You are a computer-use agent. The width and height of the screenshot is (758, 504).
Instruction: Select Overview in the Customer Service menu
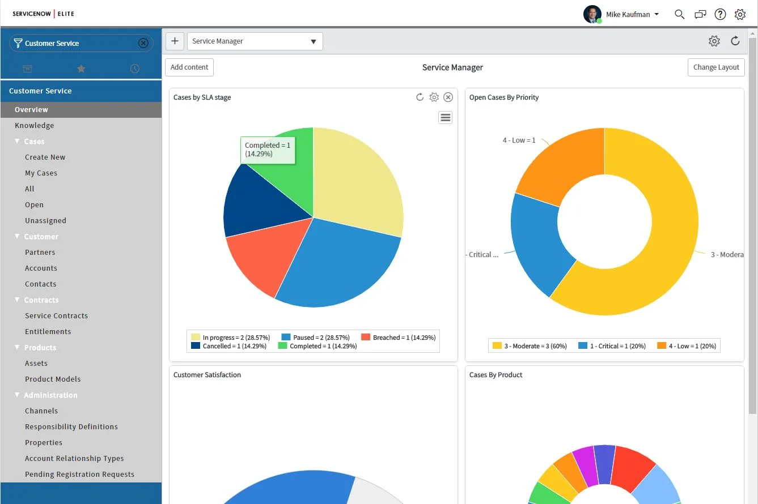(31, 109)
